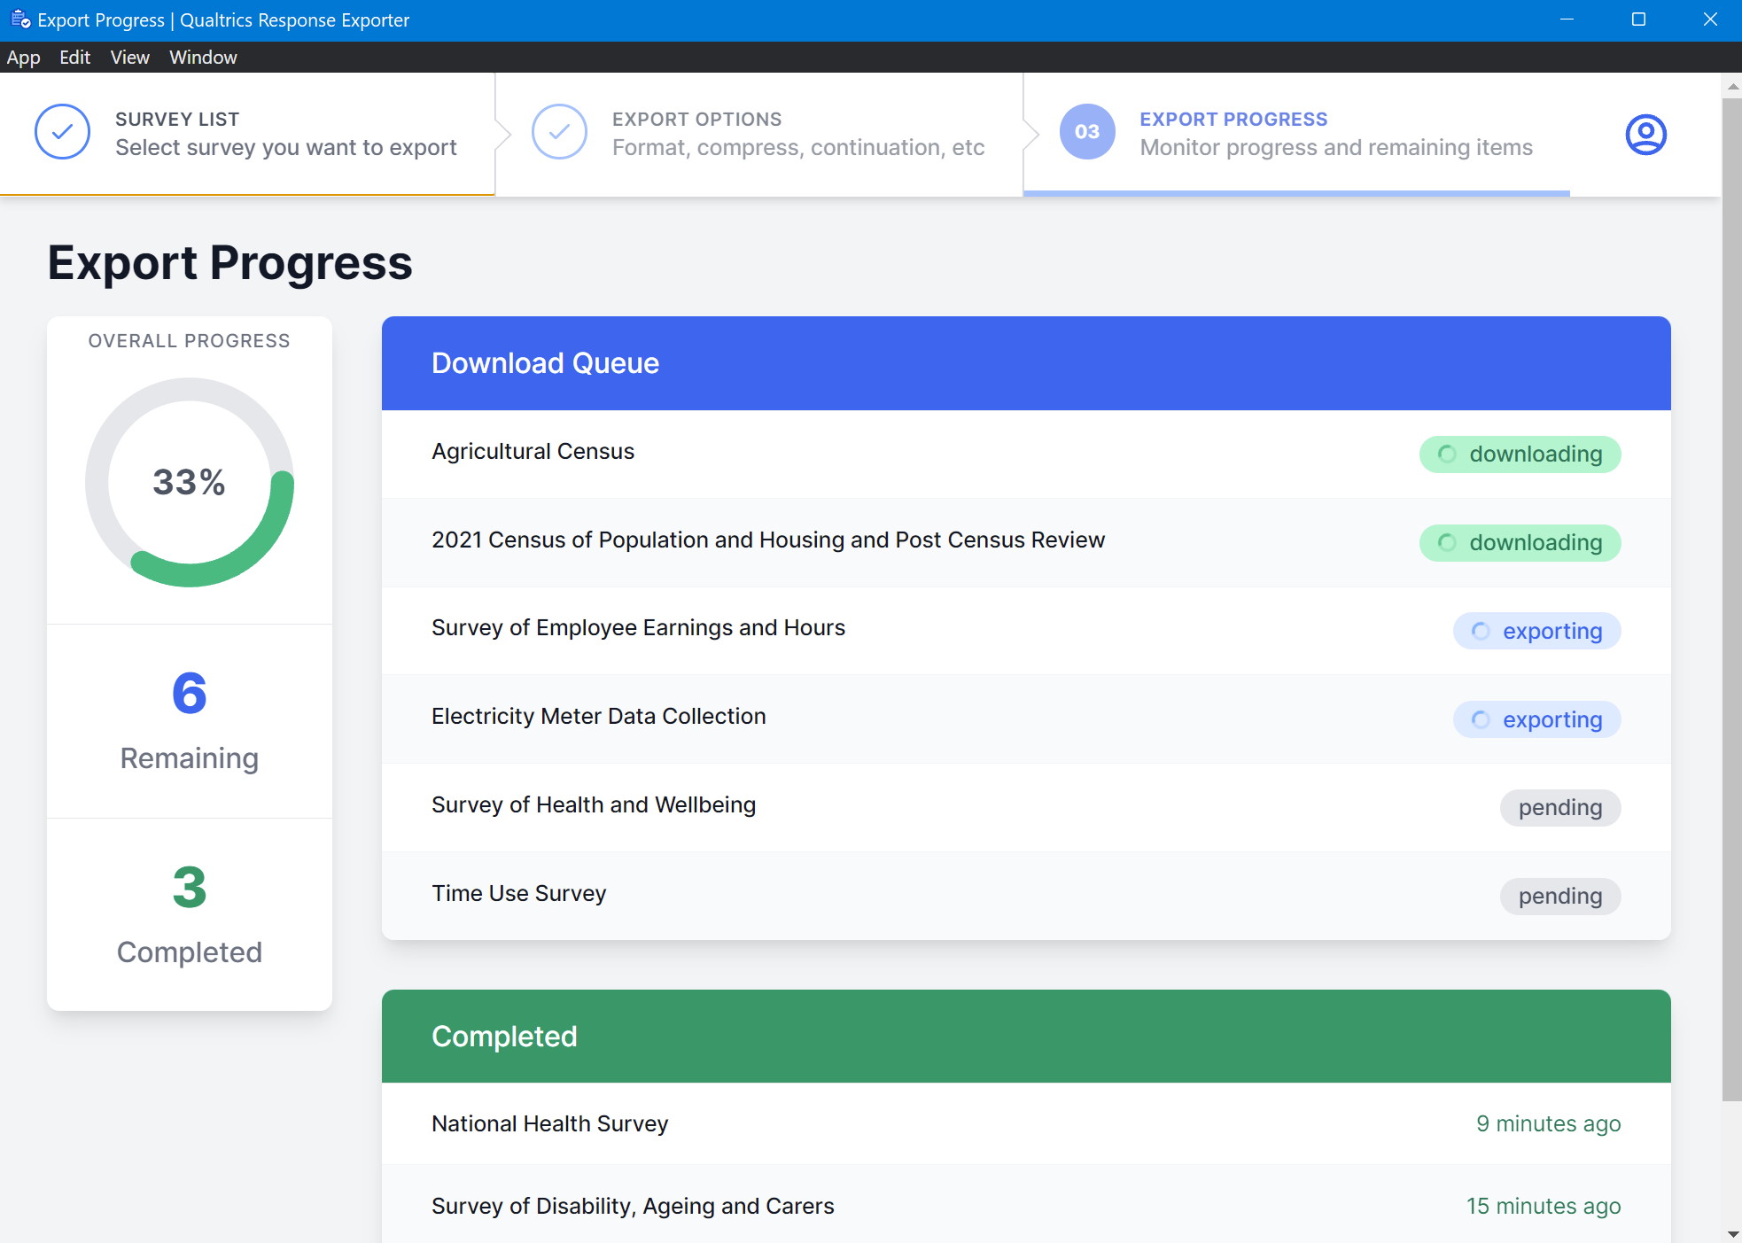The image size is (1742, 1243).
Task: Click the 33% overall progress ring
Action: coord(189,482)
